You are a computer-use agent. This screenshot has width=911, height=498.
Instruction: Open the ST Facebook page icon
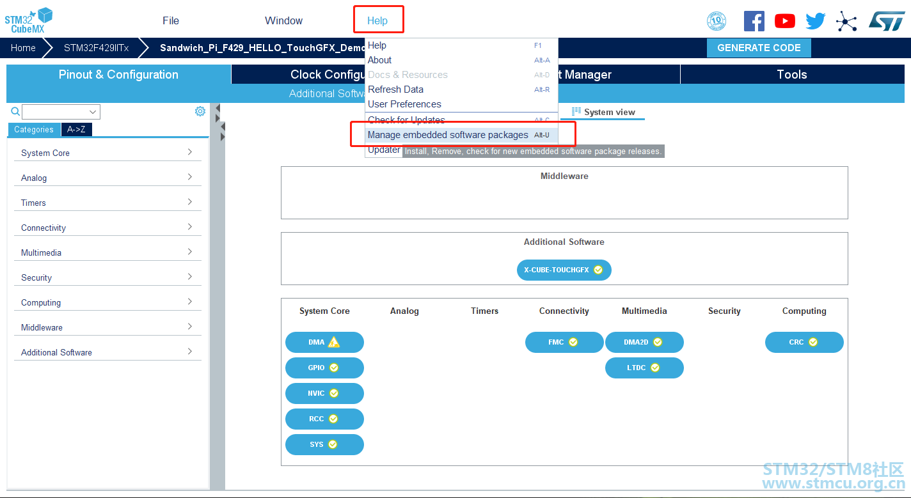point(754,21)
